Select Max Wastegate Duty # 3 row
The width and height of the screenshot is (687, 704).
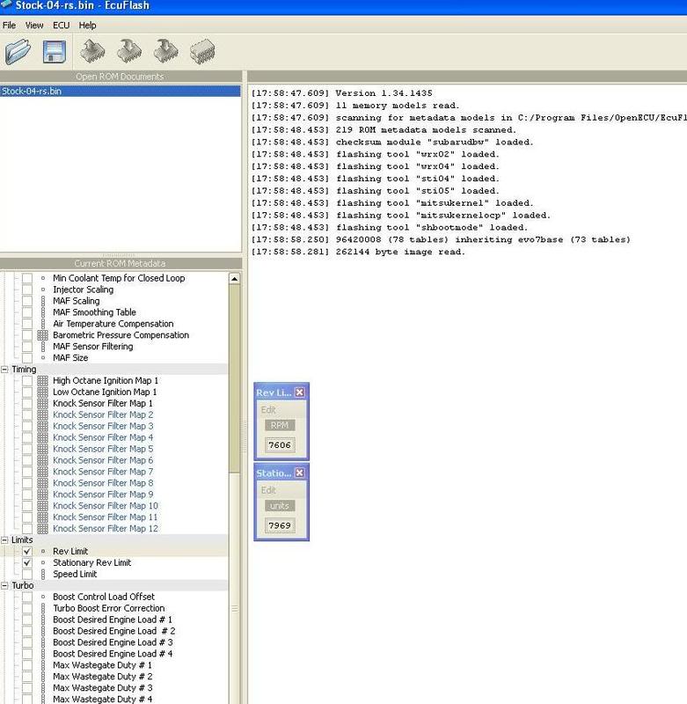pyautogui.click(x=103, y=688)
